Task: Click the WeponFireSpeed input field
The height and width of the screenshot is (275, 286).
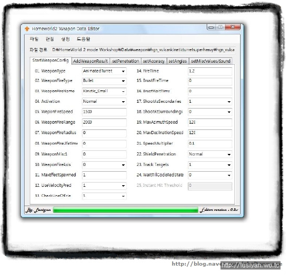Action: [x=104, y=112]
